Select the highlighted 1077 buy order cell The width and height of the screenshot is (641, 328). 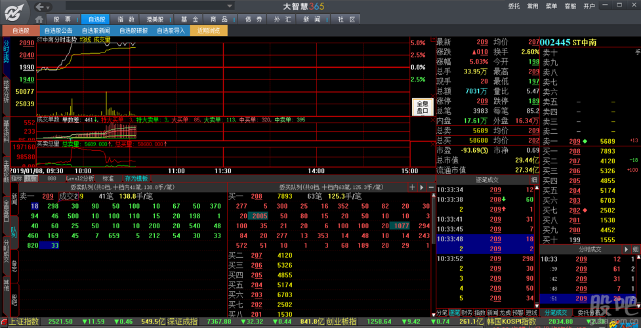[399, 226]
